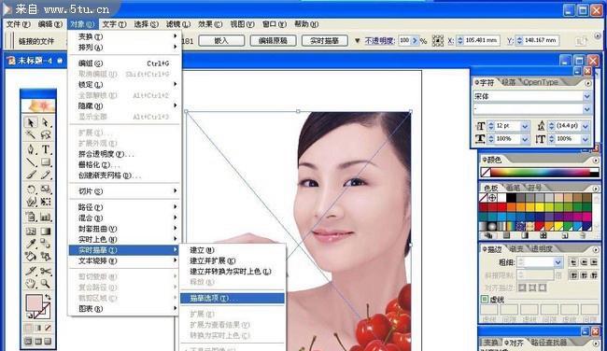607x351 pixels.
Task: Select the Eyedropper tool
Action: pos(30,244)
